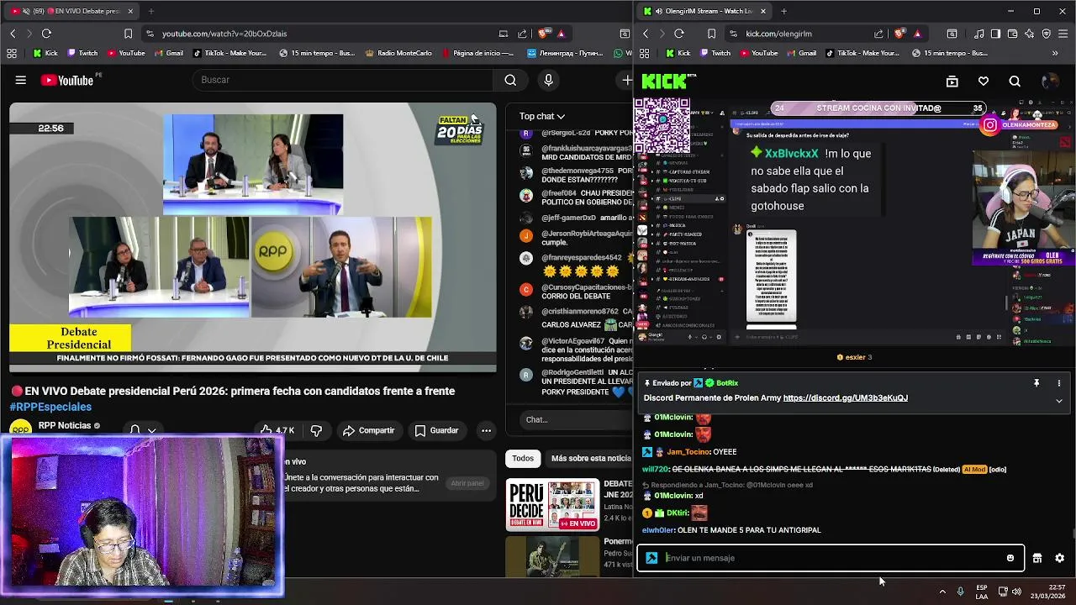Share the YouTube page URL from address bar

522,34
